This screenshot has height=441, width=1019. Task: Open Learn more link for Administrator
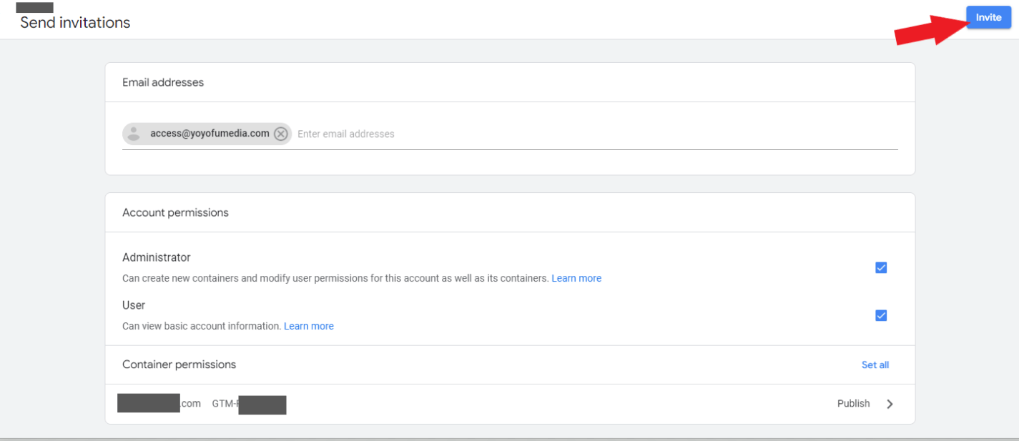(576, 278)
